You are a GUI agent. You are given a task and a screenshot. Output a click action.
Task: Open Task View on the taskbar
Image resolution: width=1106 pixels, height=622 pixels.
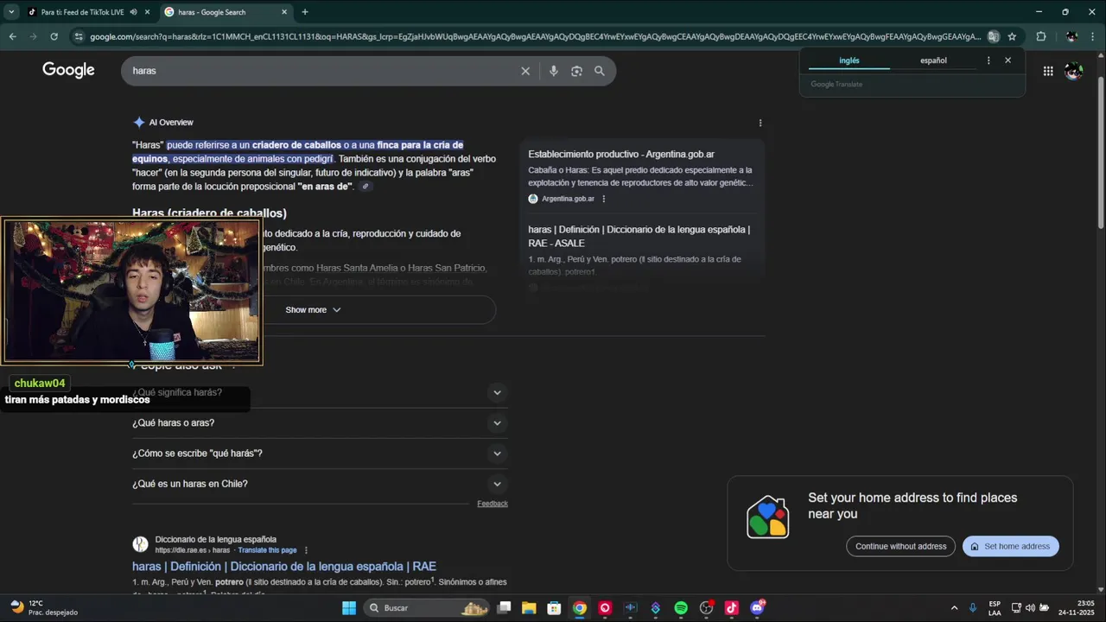click(505, 608)
